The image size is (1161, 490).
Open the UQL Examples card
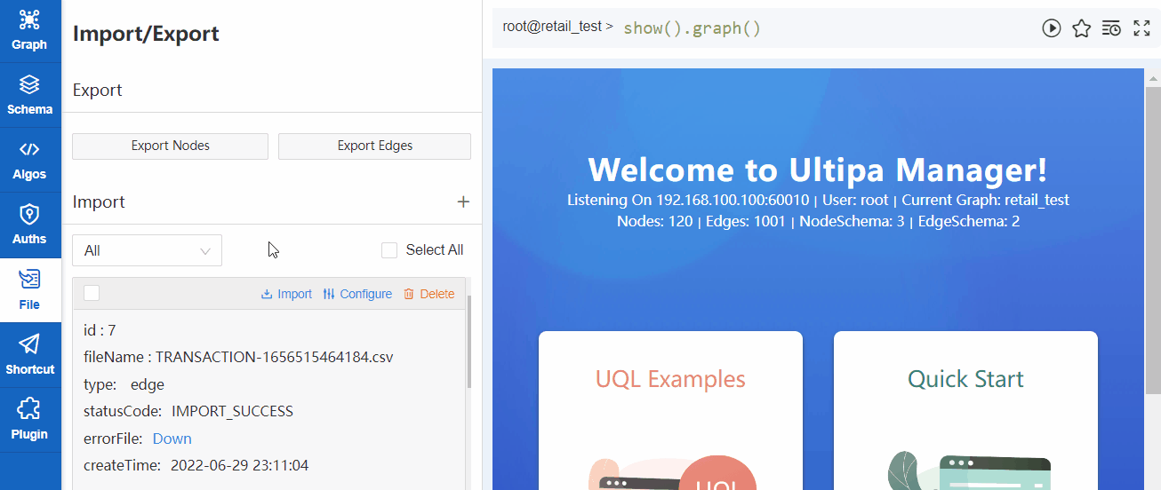coord(670,410)
